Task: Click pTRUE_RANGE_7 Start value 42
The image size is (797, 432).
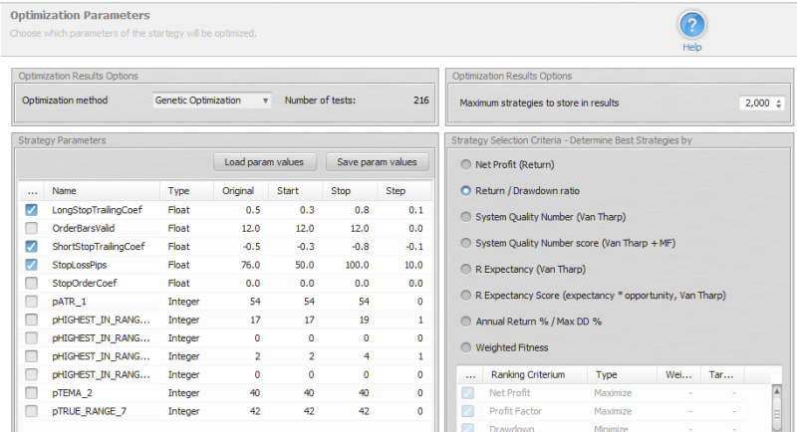Action: 309,411
